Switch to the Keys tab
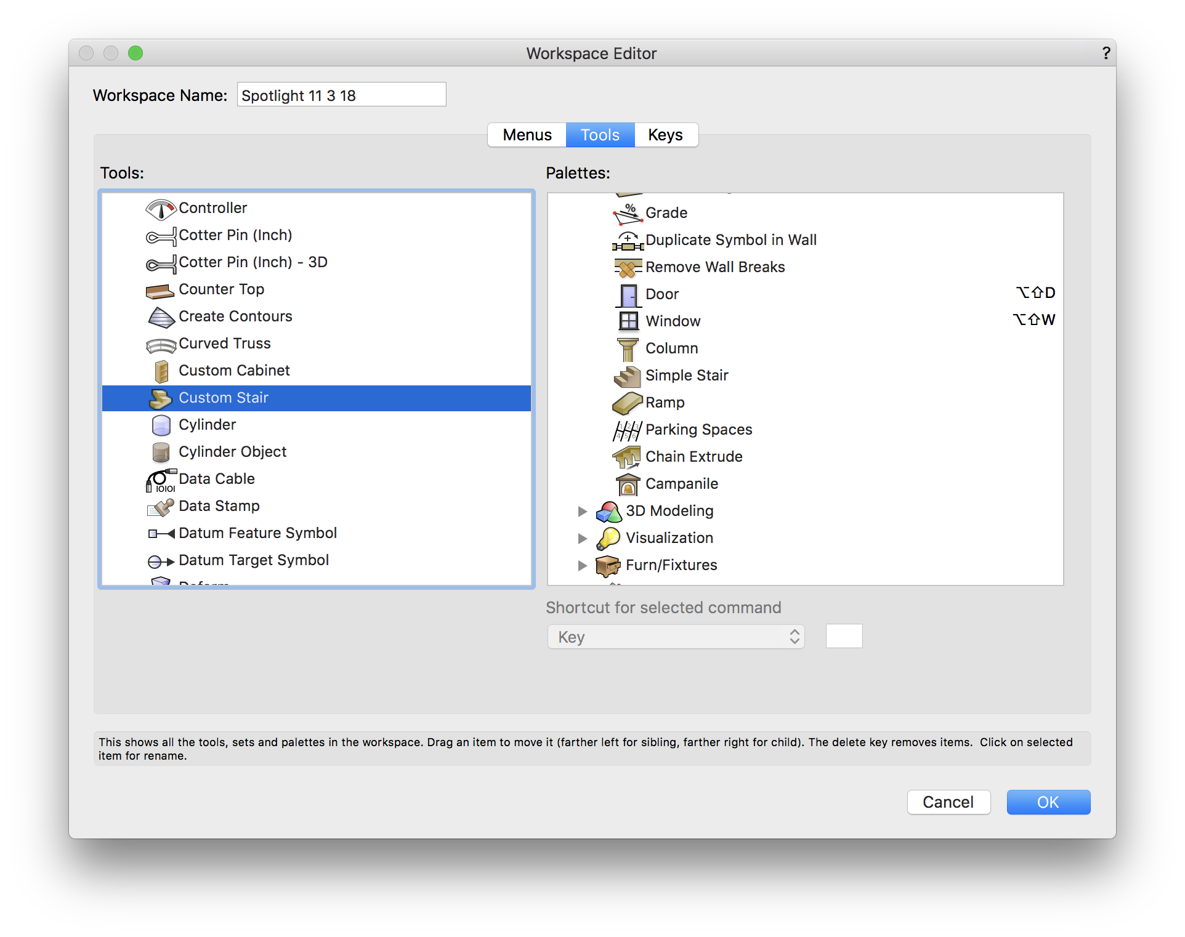The image size is (1185, 937). point(665,135)
